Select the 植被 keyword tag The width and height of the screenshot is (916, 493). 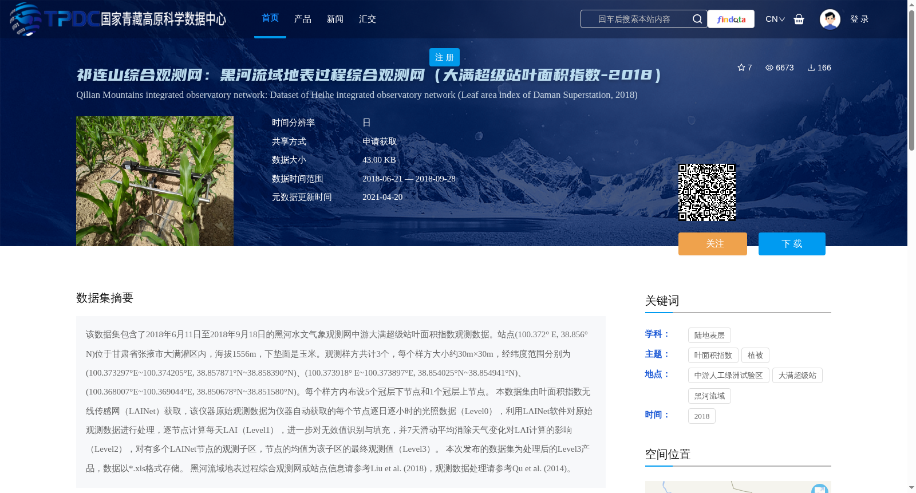coord(755,355)
